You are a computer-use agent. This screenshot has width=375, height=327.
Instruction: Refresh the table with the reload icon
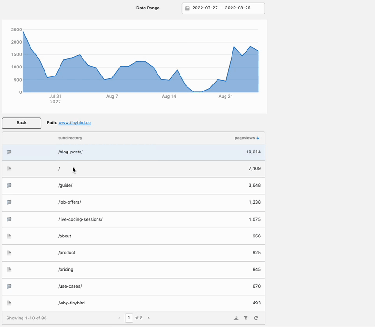point(256,318)
